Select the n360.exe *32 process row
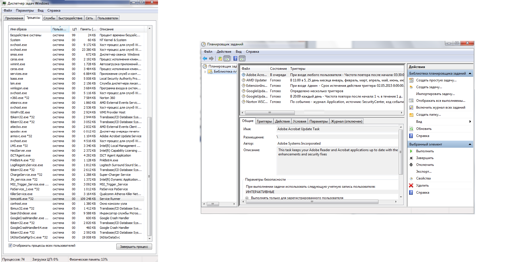 click(x=76, y=98)
